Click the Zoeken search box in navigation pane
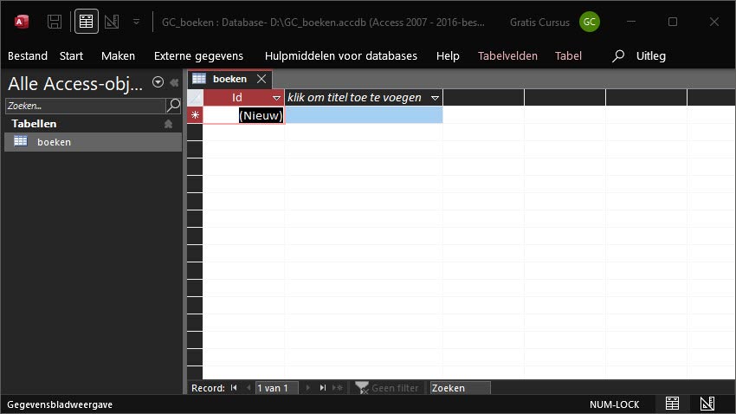The image size is (736, 414). 86,106
